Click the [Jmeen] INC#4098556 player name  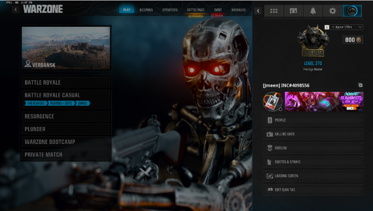coord(286,86)
